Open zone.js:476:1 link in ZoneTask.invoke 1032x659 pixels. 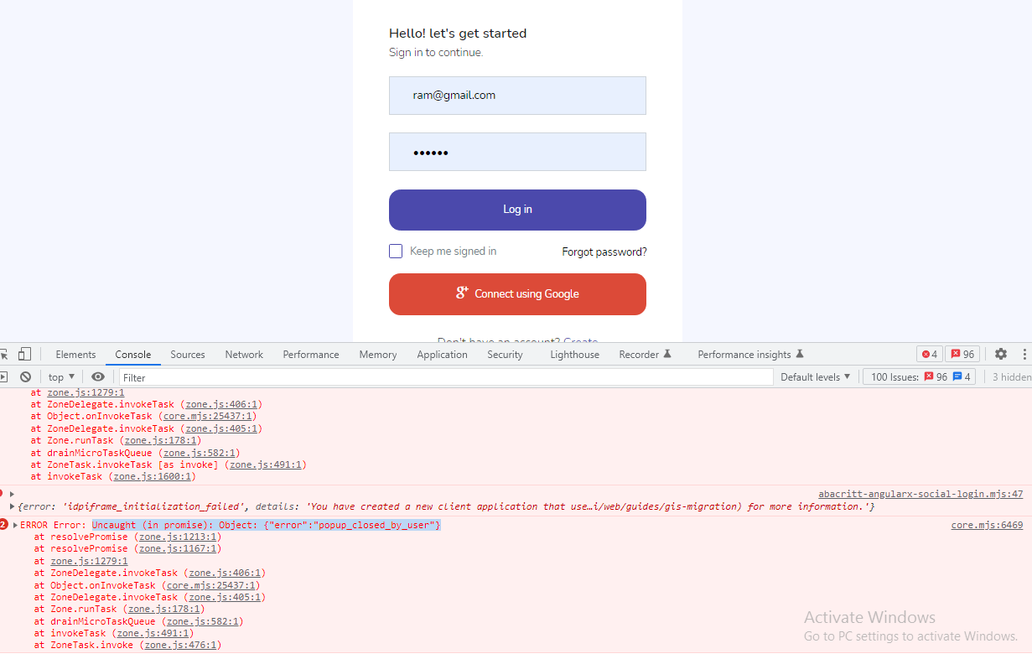point(181,646)
